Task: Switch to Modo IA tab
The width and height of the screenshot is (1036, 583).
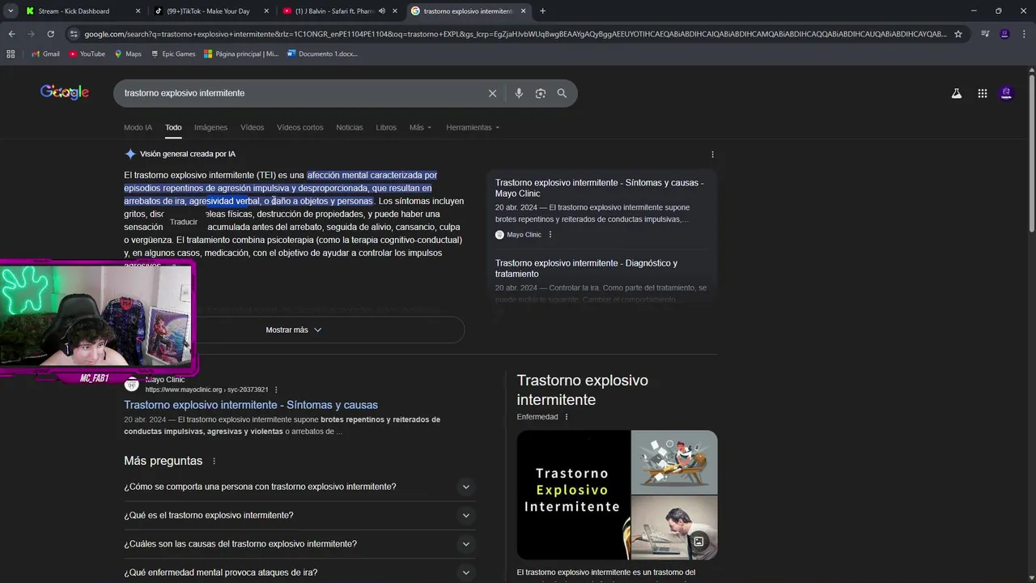Action: tap(138, 127)
